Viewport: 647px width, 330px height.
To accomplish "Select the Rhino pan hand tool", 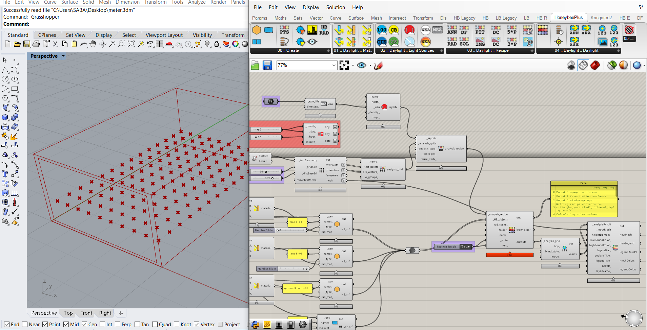I will pos(93,44).
